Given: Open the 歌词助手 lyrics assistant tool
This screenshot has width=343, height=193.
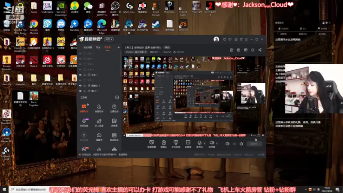Looking at the screenshot, I should [x=114, y=137].
